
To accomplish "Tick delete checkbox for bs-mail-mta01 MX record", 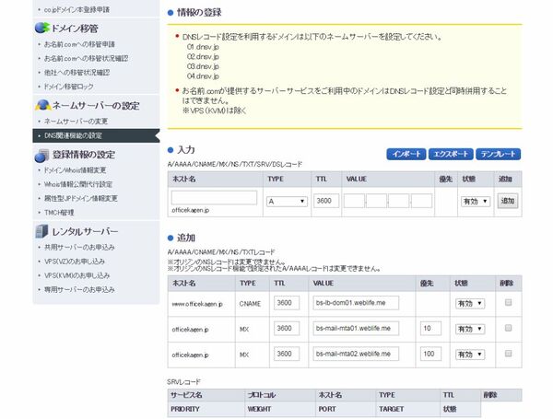I will point(508,328).
